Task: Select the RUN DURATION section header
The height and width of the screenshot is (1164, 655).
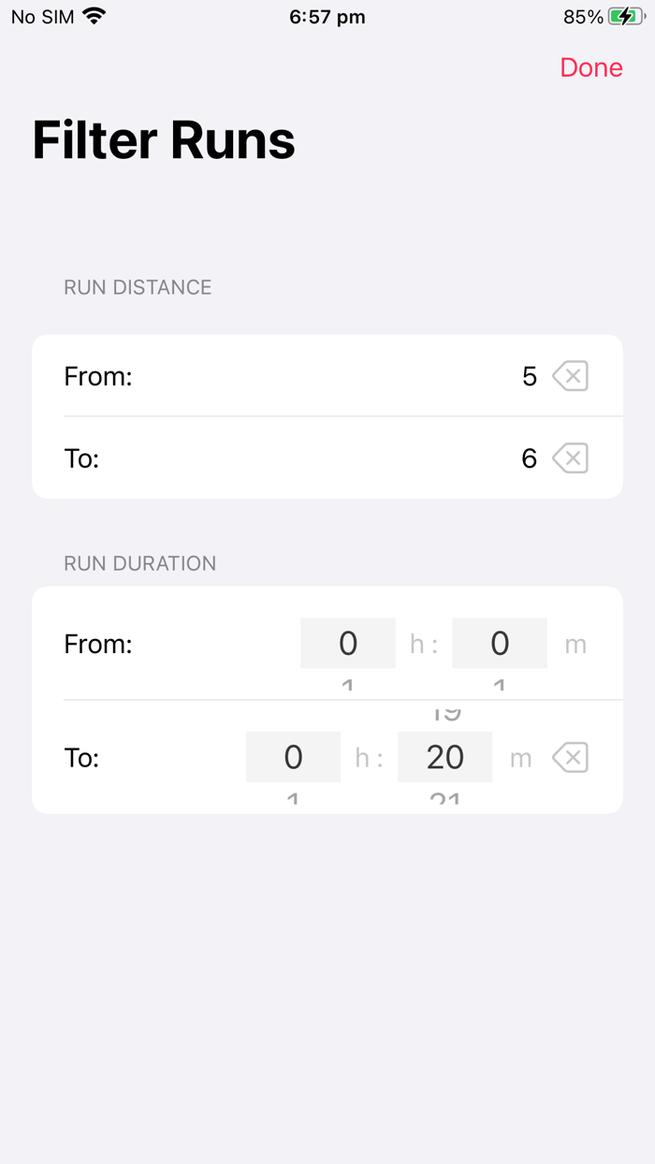Action: click(x=139, y=563)
